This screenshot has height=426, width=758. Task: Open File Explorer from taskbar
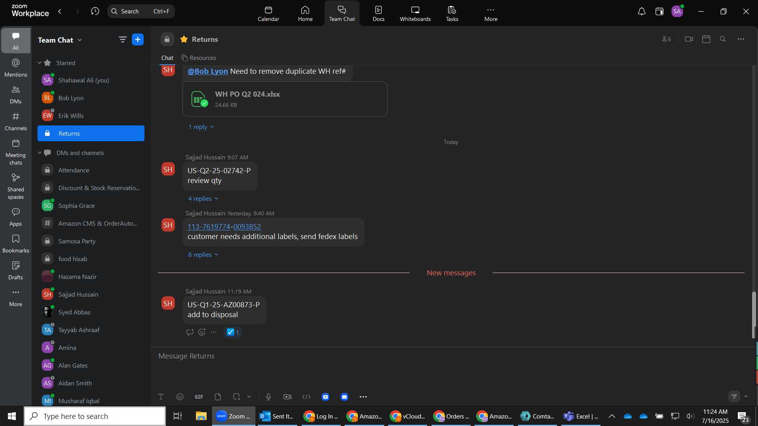201,416
